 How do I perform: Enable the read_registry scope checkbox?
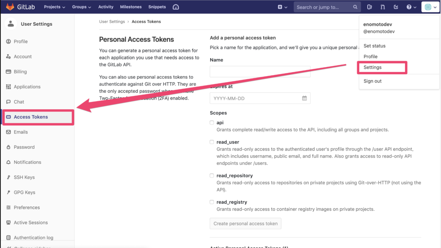[212, 202]
